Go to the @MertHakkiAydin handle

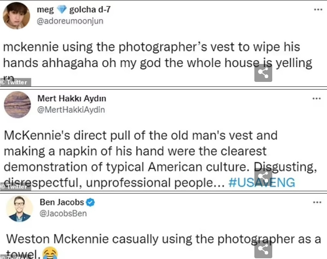(x=71, y=110)
